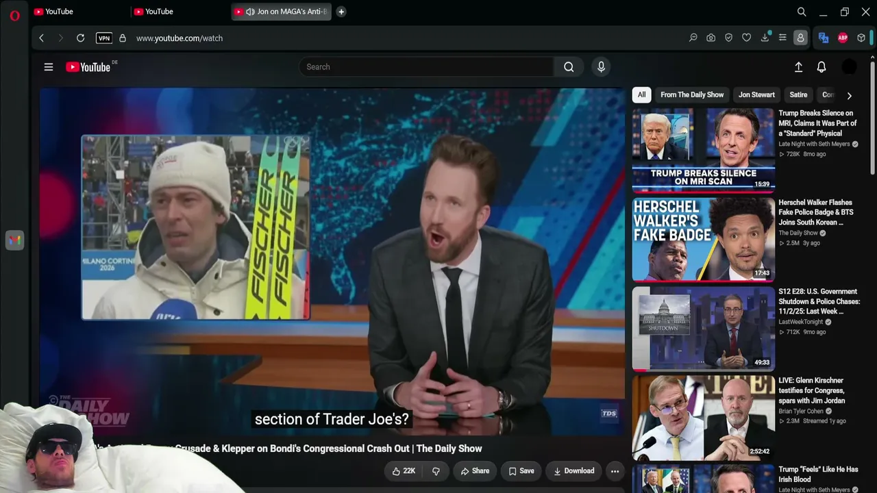Add page to bookmarks with heart icon
The width and height of the screenshot is (877, 493).
click(747, 38)
